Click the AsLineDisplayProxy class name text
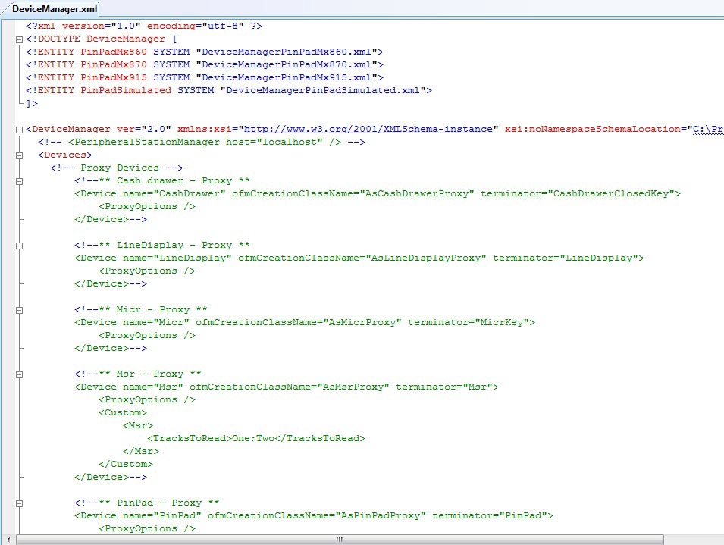Viewport: 724px width, 545px height. 425,258
